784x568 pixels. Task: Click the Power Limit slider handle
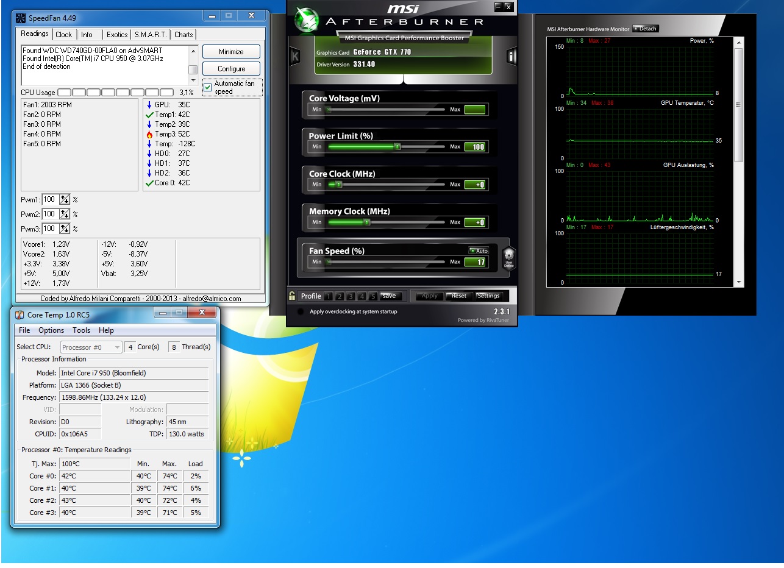[x=397, y=147]
